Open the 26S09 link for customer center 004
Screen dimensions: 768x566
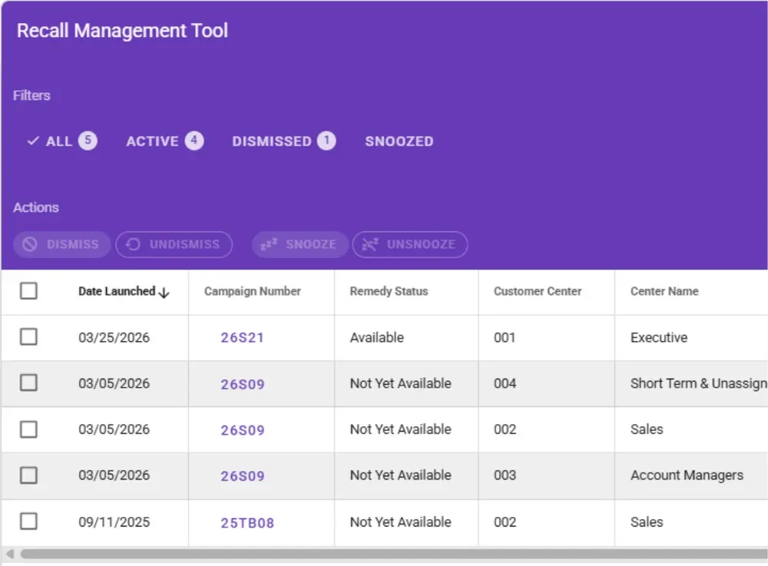pos(243,384)
